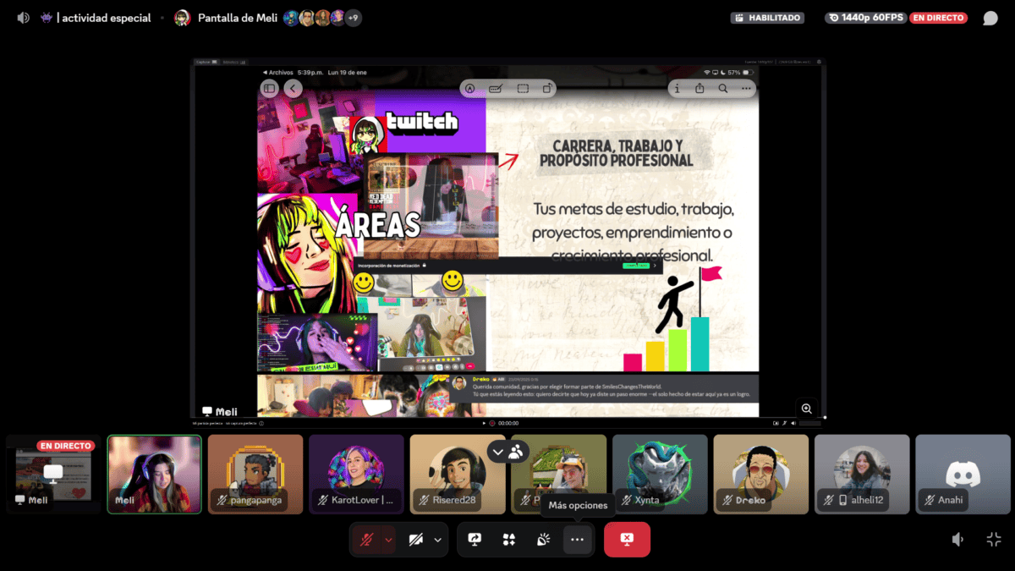This screenshot has height=571, width=1015.
Task: Select Risered28 participant tile
Action: pos(458,475)
